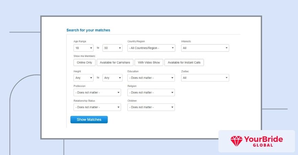Open the maximum Height dropdown

pyautogui.click(x=112, y=78)
